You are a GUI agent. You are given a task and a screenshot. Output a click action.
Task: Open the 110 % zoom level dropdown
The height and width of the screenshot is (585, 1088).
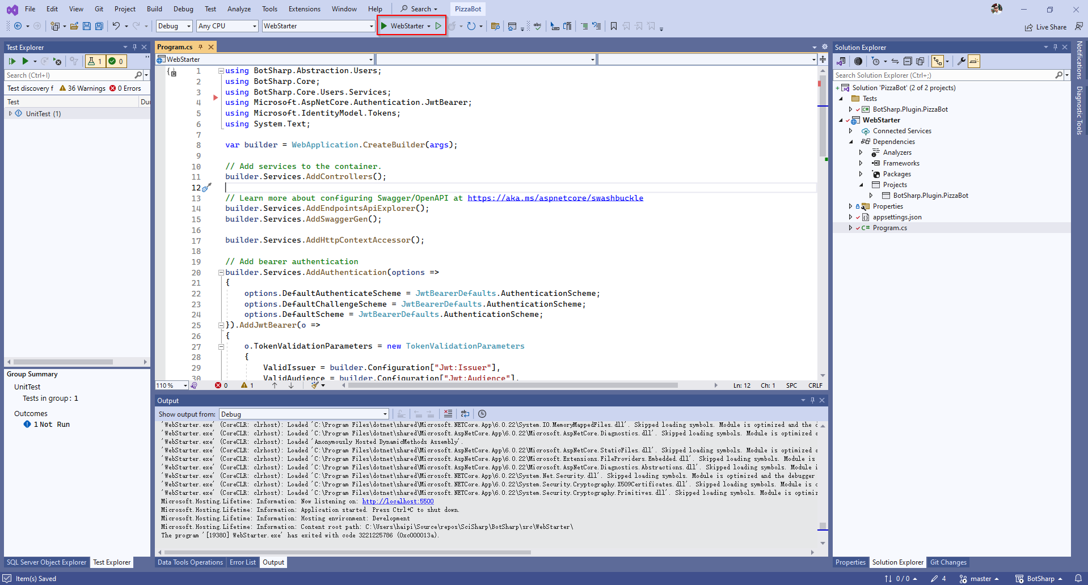point(172,385)
